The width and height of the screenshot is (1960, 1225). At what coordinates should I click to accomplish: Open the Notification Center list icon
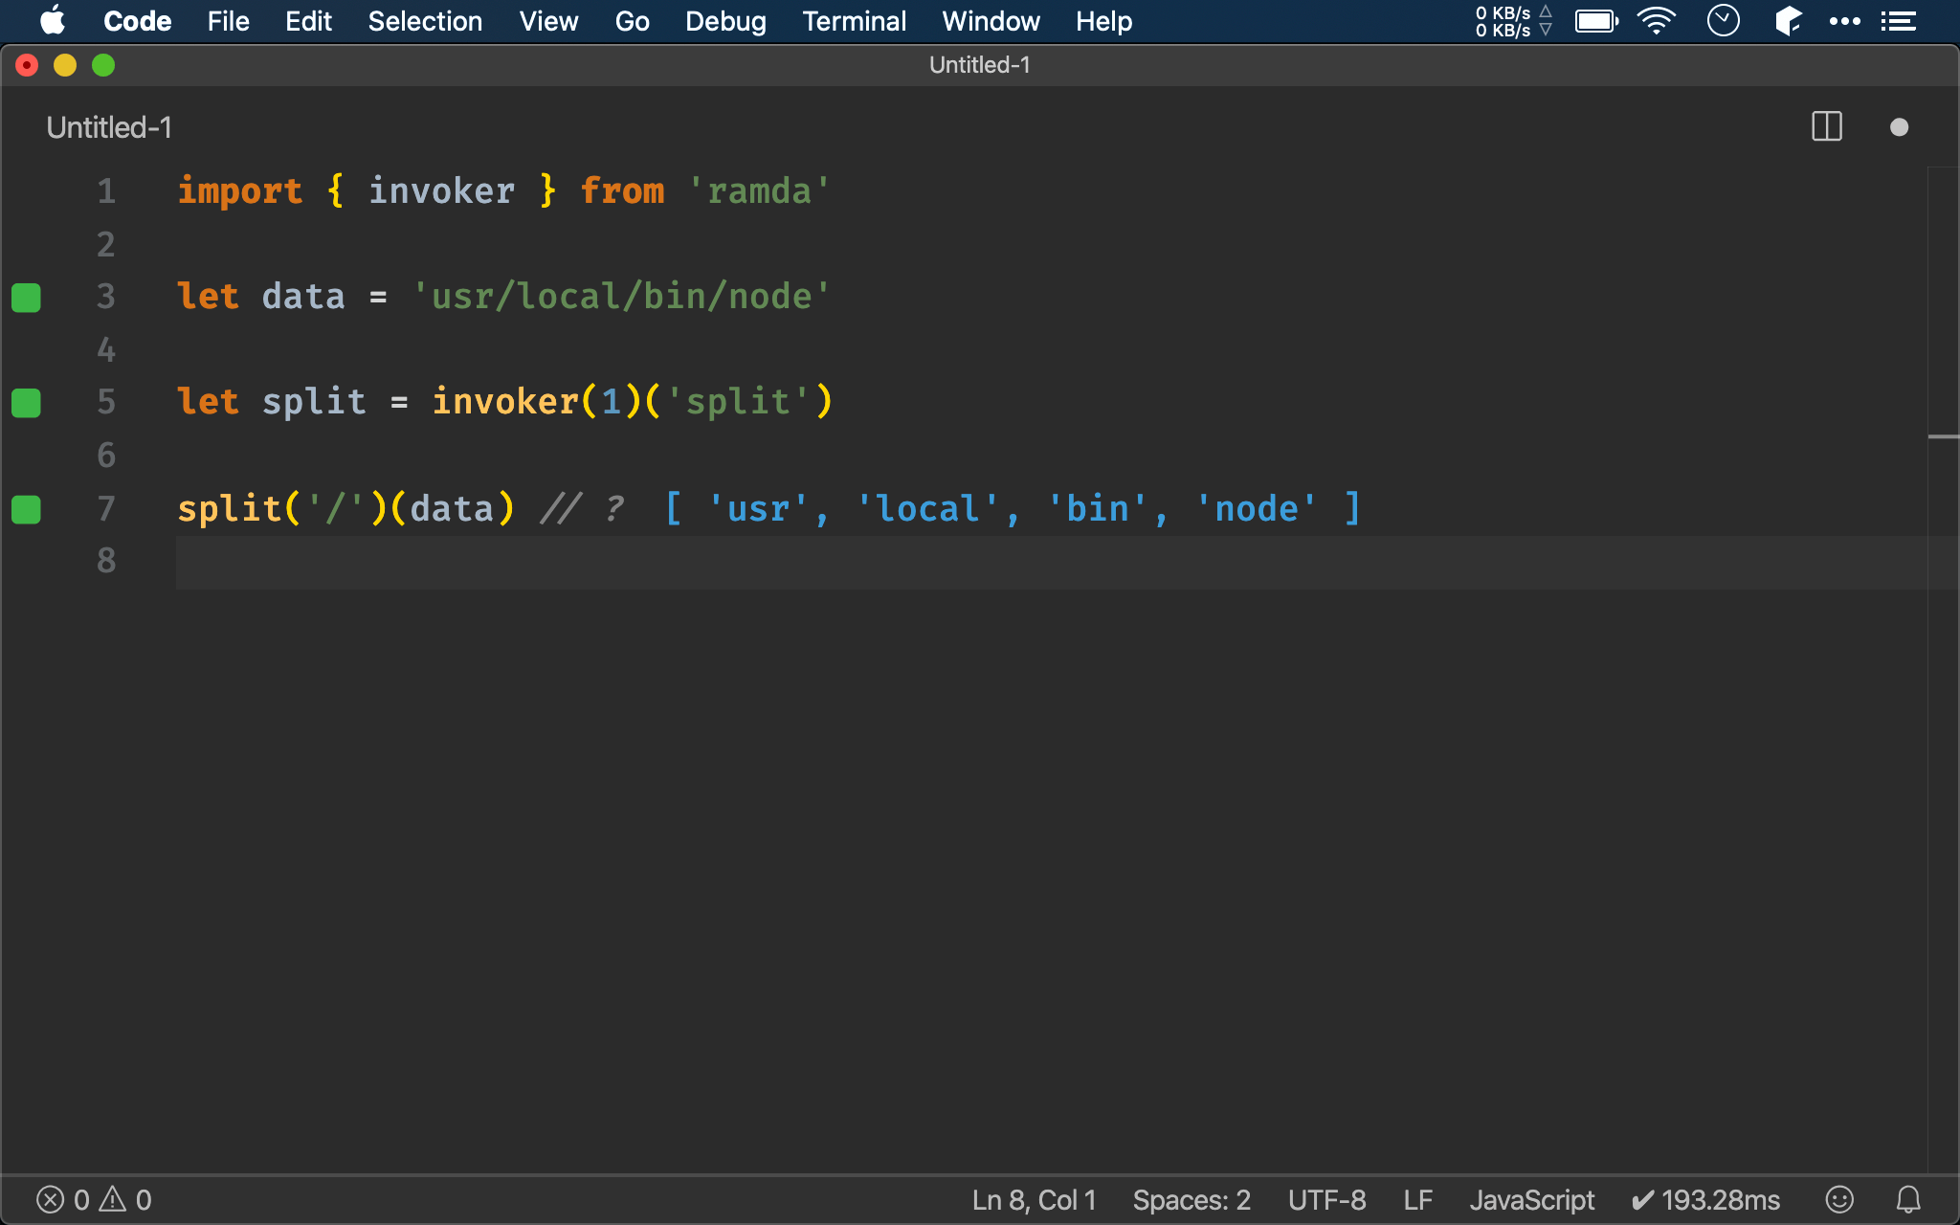(1898, 21)
